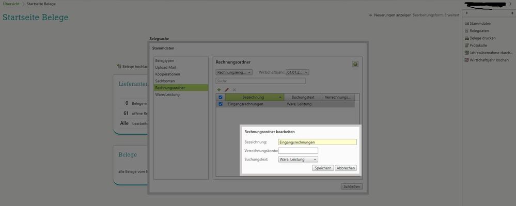Open the Wirtschaftsjahr date dropdown
This screenshot has width=516, height=206.
(298, 72)
